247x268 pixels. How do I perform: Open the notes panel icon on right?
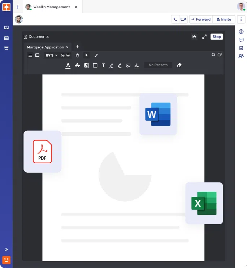tap(241, 48)
